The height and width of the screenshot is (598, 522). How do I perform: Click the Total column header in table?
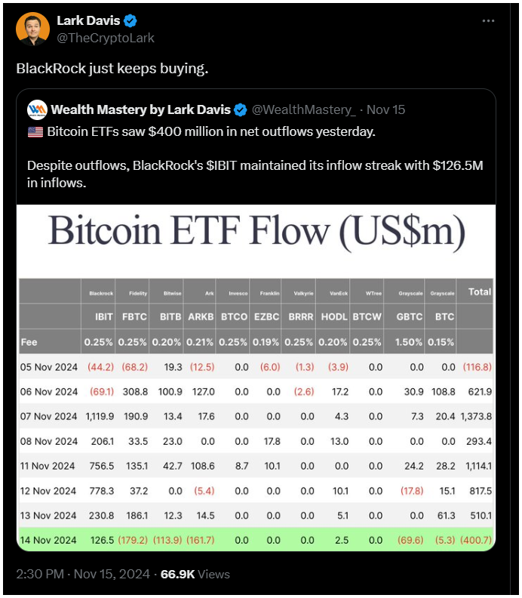[x=480, y=291]
